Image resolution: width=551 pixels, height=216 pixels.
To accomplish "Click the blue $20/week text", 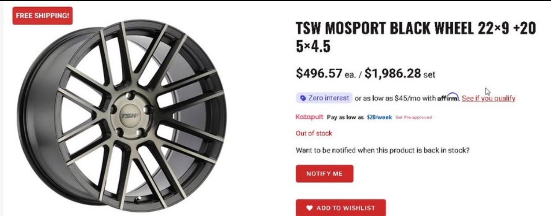I will pos(379,117).
